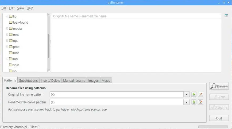
Task: Switch to the Substitutions tab
Action: pos(28,80)
